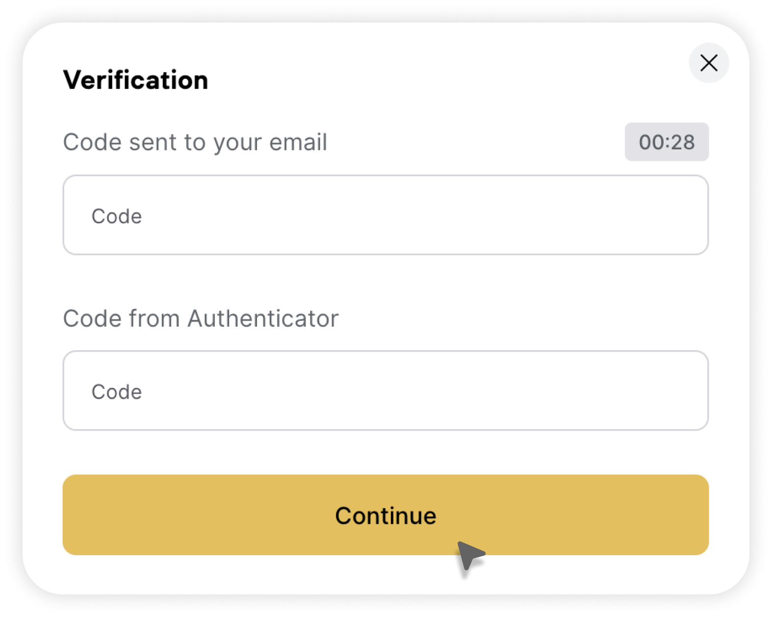772x617 pixels.
Task: Close the Verification dialog with the X
Action: pos(709,63)
